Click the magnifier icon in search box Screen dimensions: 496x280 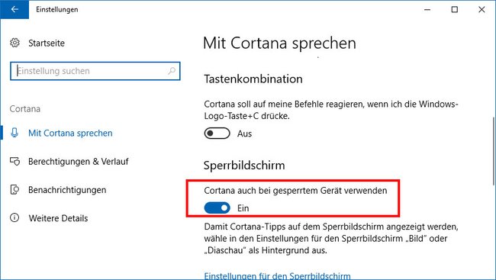point(172,71)
